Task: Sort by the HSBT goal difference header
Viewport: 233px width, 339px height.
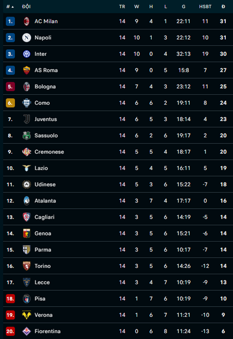Action: click(x=205, y=7)
